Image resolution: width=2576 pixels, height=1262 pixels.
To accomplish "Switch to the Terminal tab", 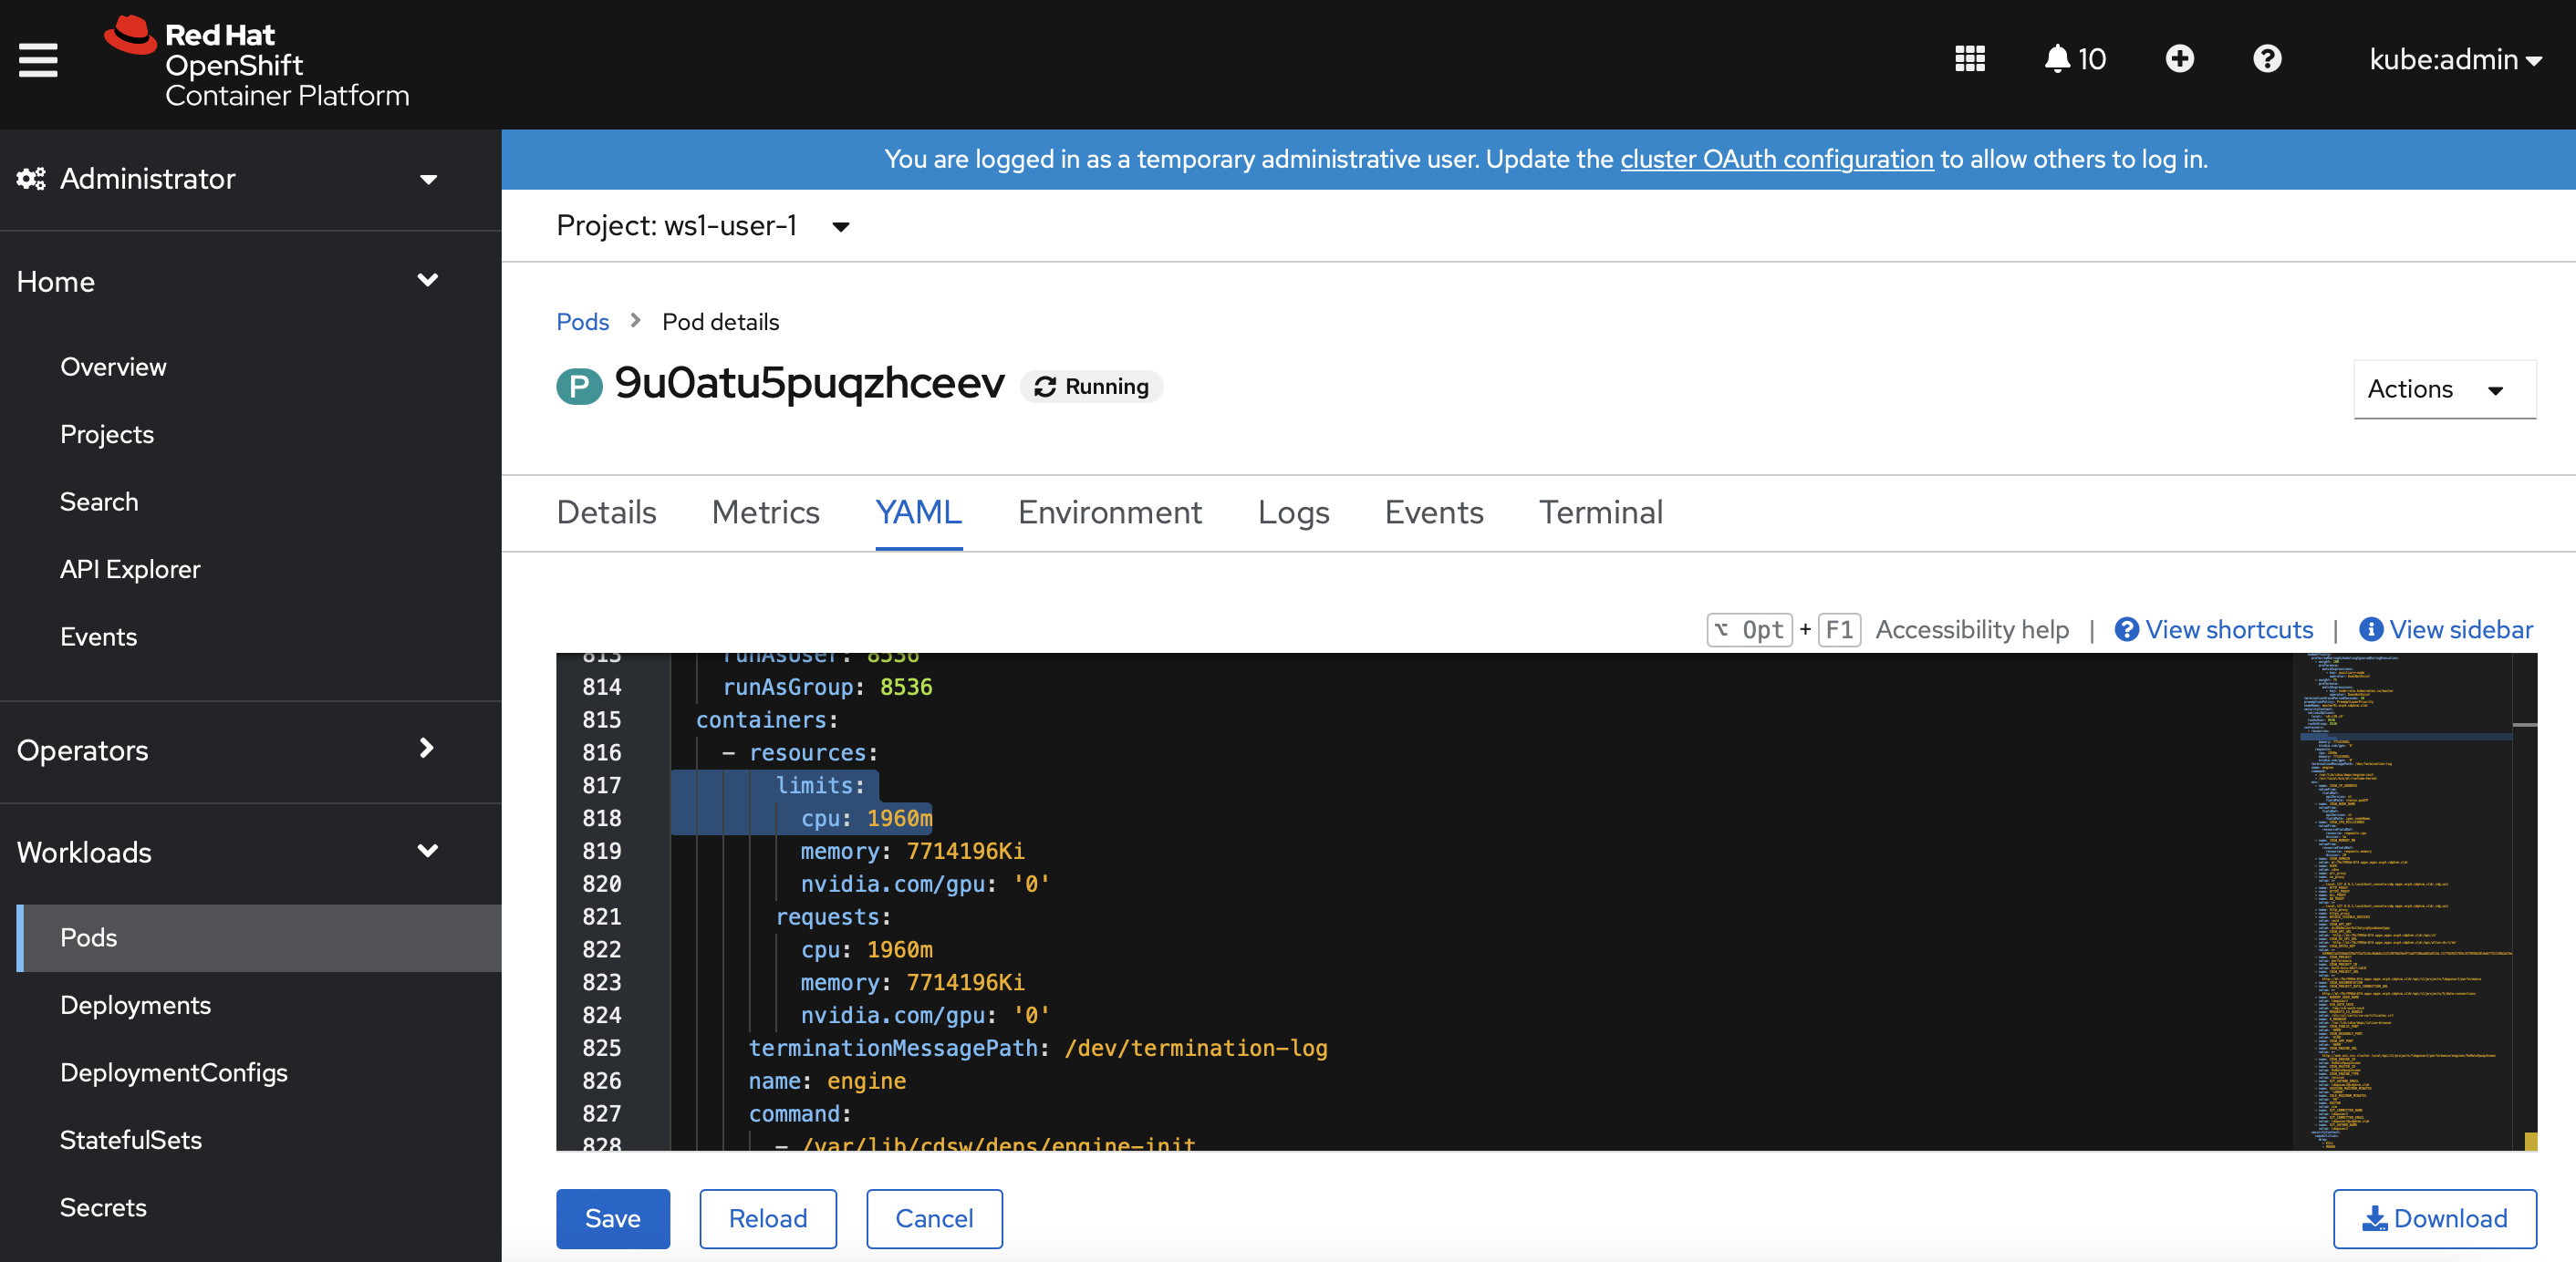I will click(x=1600, y=512).
